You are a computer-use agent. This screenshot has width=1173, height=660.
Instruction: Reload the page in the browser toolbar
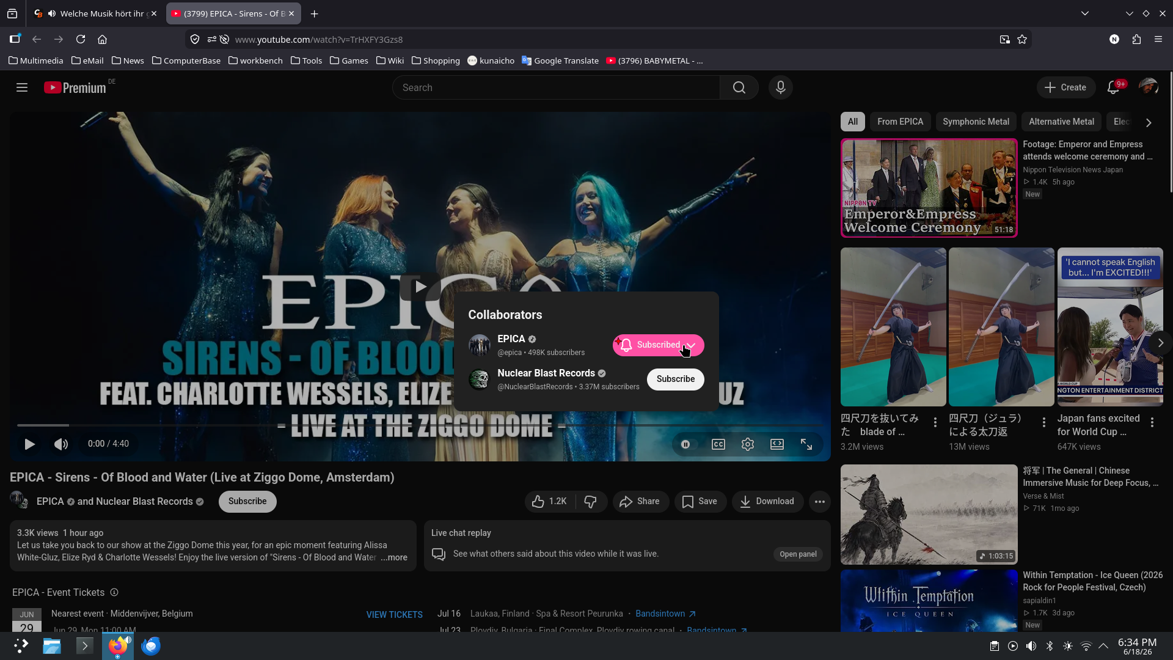click(81, 39)
